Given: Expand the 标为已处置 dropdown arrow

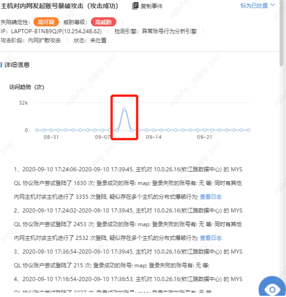Looking at the screenshot, I should click(273, 5).
